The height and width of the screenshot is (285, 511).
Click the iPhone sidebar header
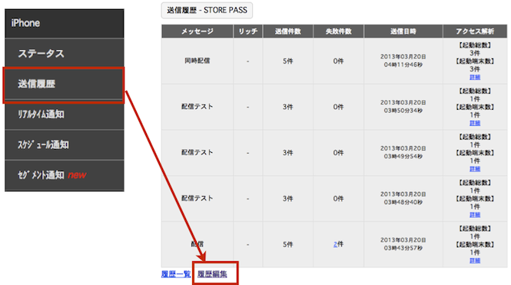[65, 23]
